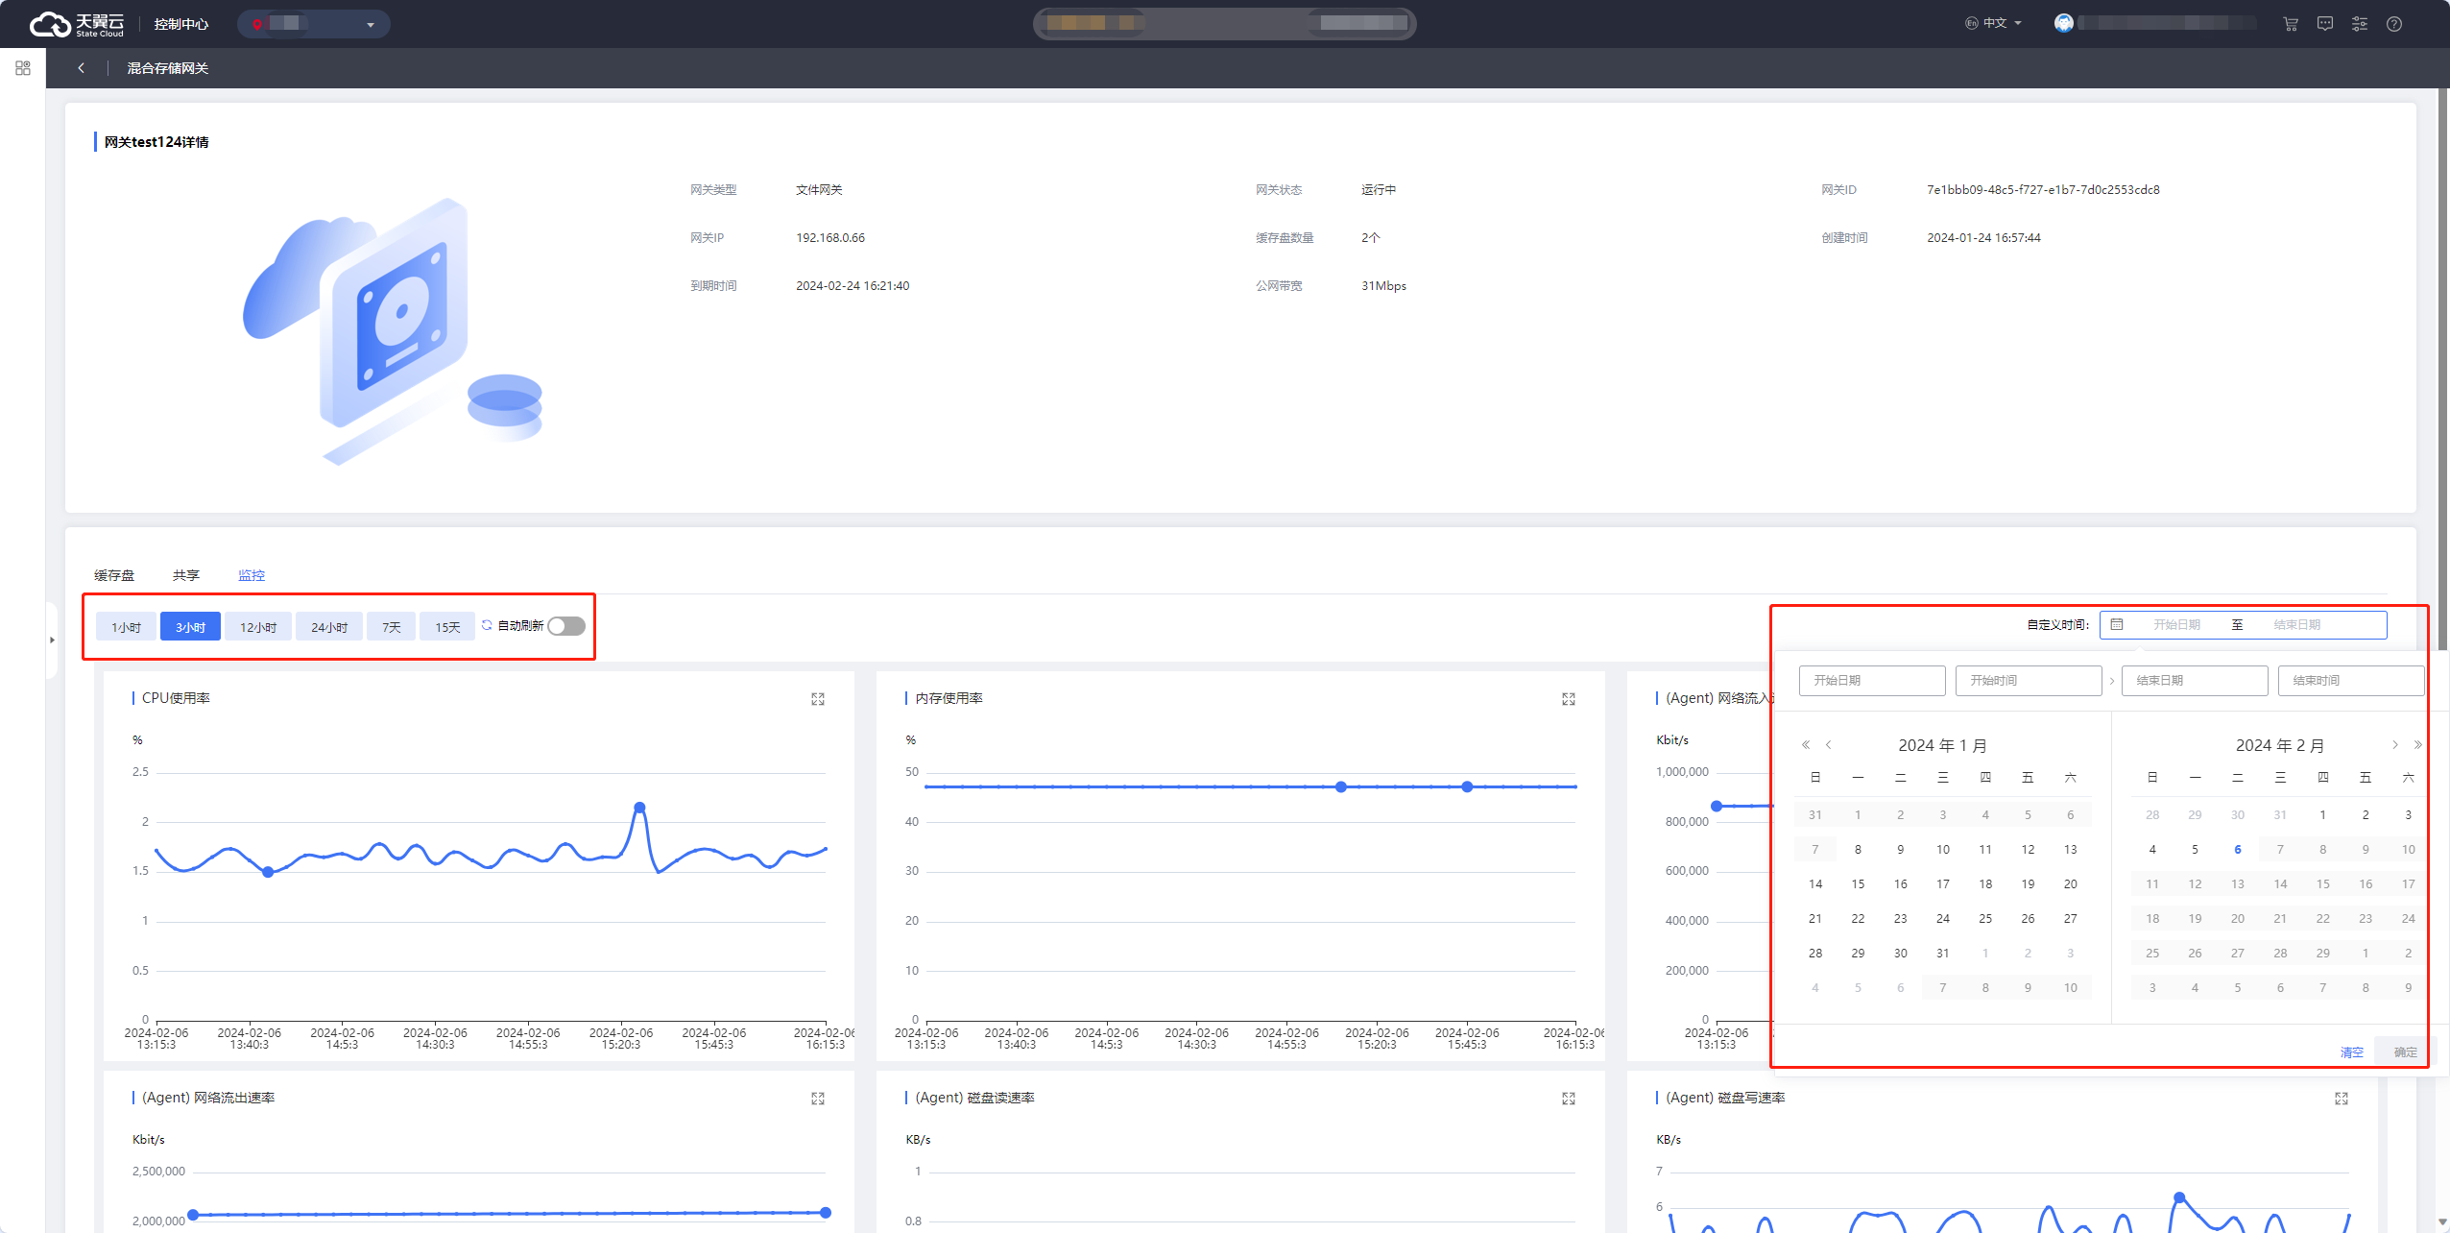
Task: Select the 15天 time range
Action: [447, 627]
